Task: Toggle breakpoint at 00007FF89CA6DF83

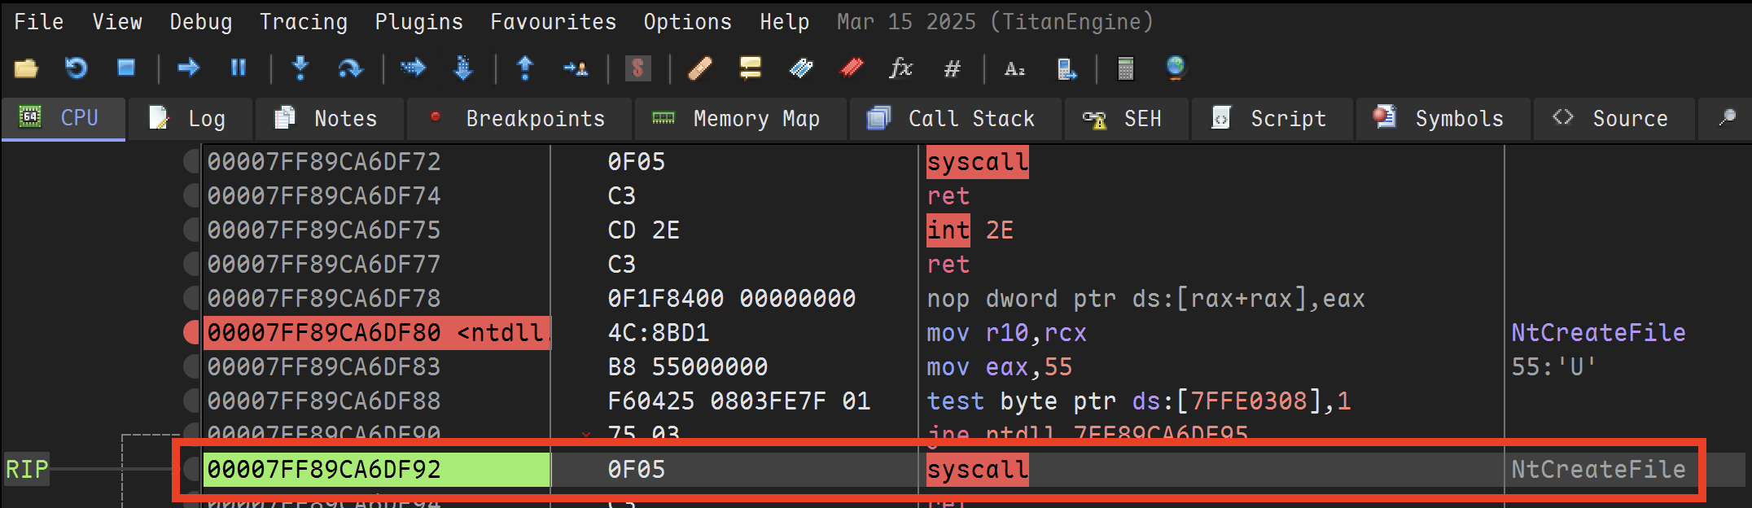Action: tap(191, 366)
